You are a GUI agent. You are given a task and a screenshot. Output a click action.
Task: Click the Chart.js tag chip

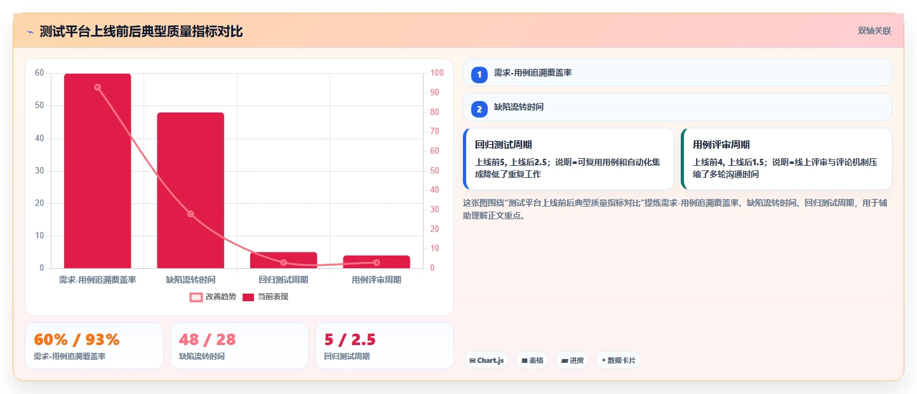point(486,360)
